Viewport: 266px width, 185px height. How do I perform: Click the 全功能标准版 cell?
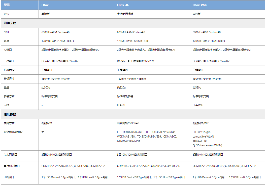pos(125,14)
